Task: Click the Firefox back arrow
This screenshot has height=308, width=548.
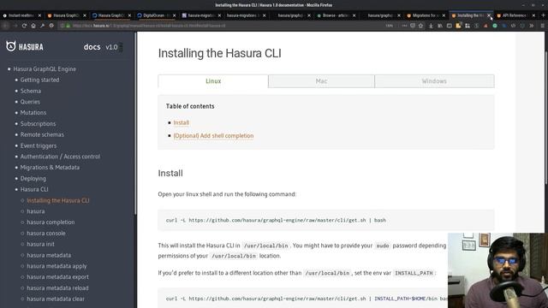Action: point(6,26)
